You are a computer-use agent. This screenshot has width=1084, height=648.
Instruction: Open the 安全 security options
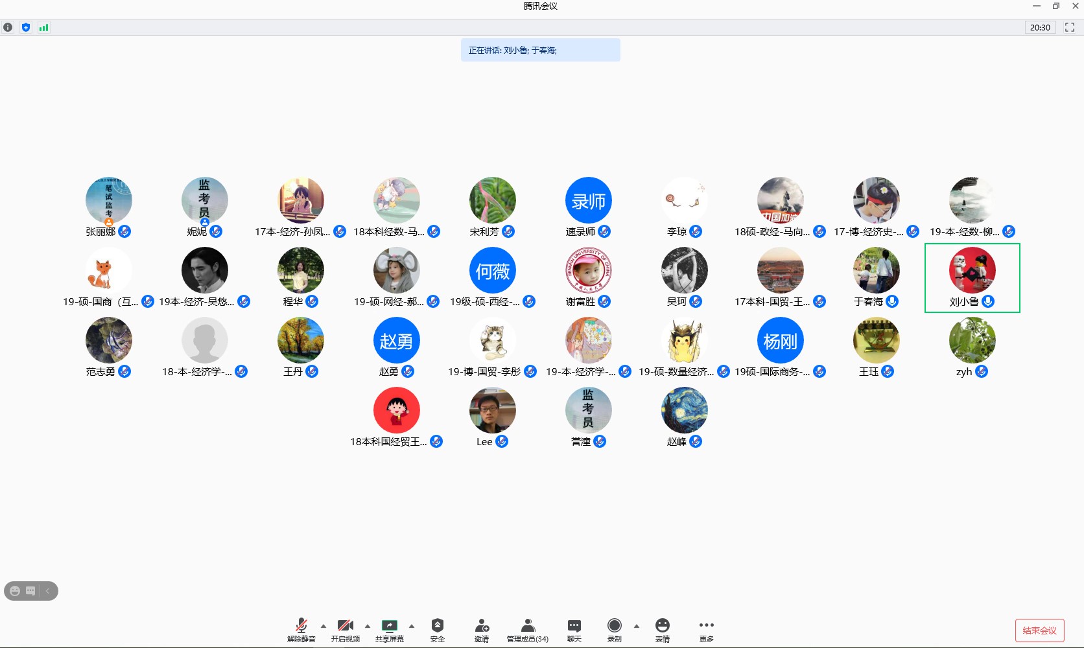(x=438, y=629)
